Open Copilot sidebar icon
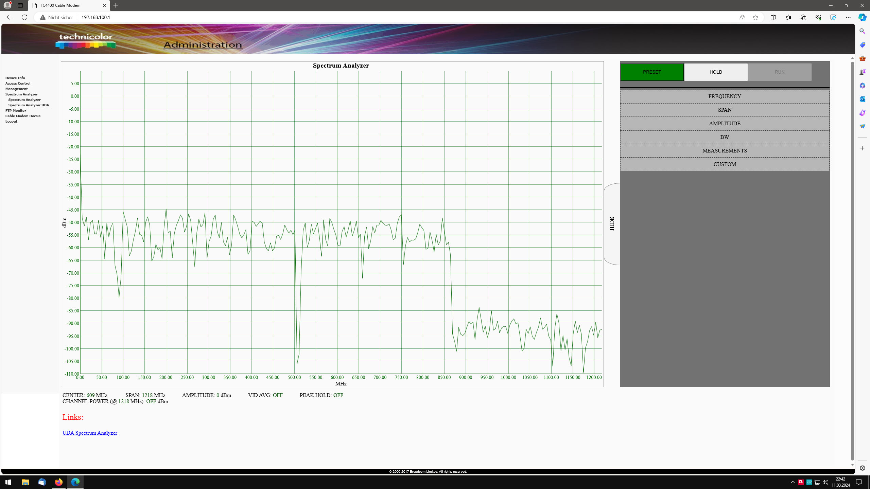The width and height of the screenshot is (870, 489). pyautogui.click(x=862, y=17)
